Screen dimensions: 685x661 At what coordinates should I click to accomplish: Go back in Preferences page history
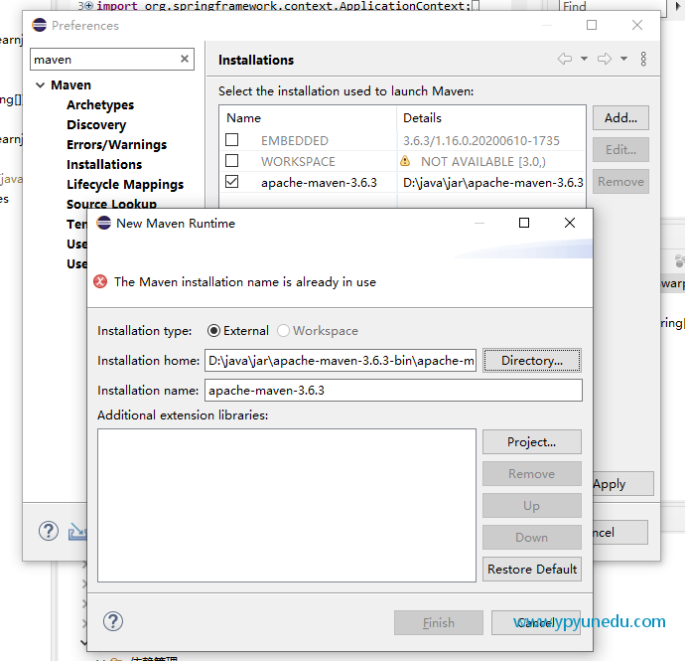coord(565,59)
